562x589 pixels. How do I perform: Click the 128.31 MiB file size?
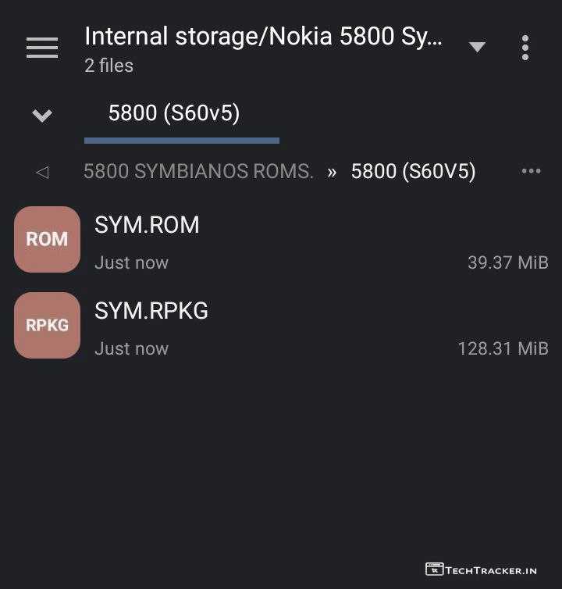pyautogui.click(x=503, y=348)
